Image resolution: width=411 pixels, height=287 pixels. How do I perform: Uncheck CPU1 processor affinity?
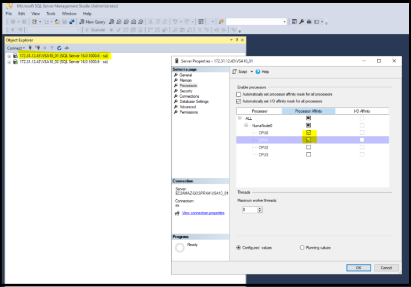click(308, 140)
